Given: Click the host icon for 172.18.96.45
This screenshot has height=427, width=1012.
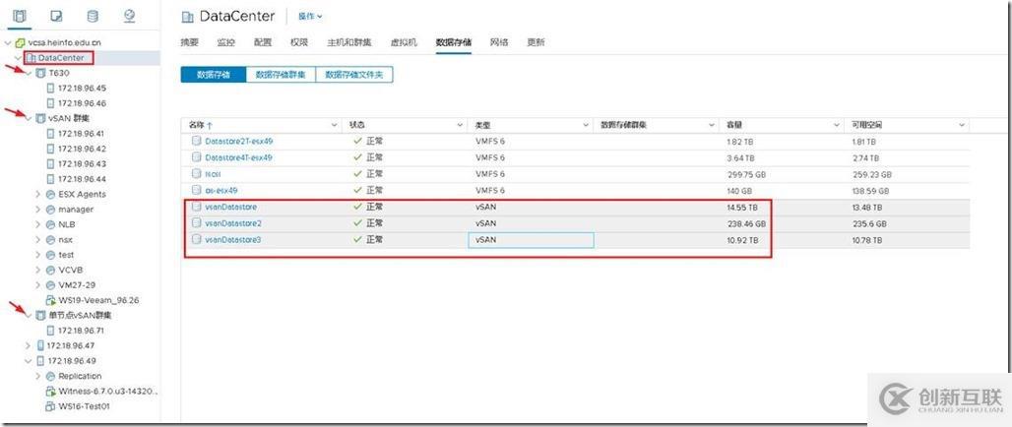Looking at the screenshot, I should [x=51, y=89].
